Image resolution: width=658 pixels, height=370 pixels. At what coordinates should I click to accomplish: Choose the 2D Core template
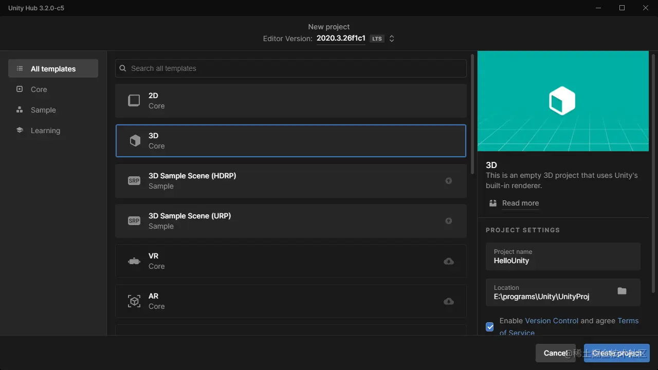[291, 101]
